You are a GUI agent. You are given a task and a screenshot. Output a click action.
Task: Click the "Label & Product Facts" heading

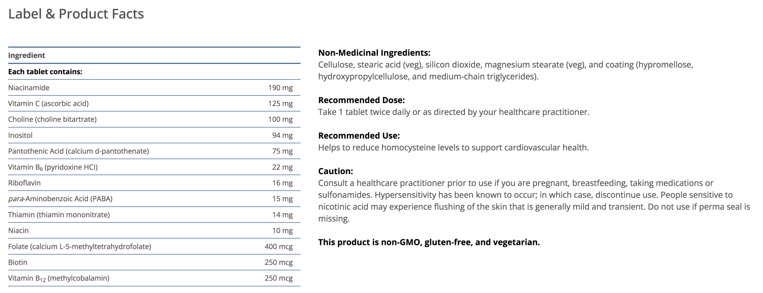pyautogui.click(x=76, y=14)
